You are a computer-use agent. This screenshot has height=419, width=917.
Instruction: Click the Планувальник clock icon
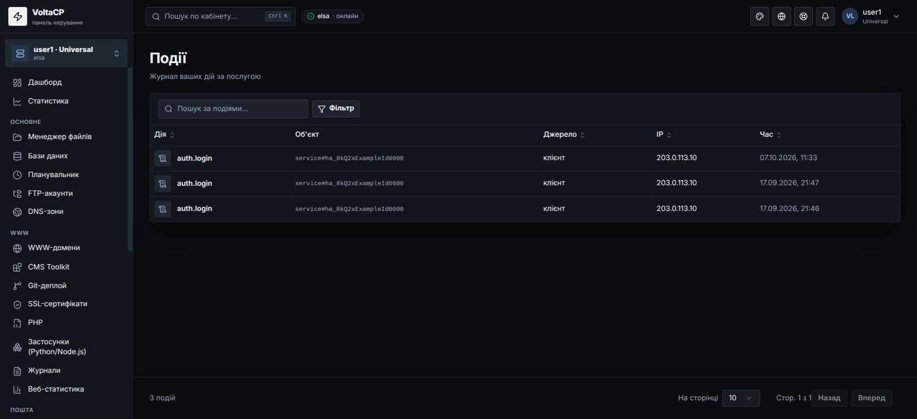(18, 175)
